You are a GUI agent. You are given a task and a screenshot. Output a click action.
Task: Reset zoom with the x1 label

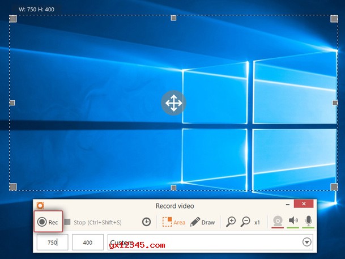click(x=257, y=223)
